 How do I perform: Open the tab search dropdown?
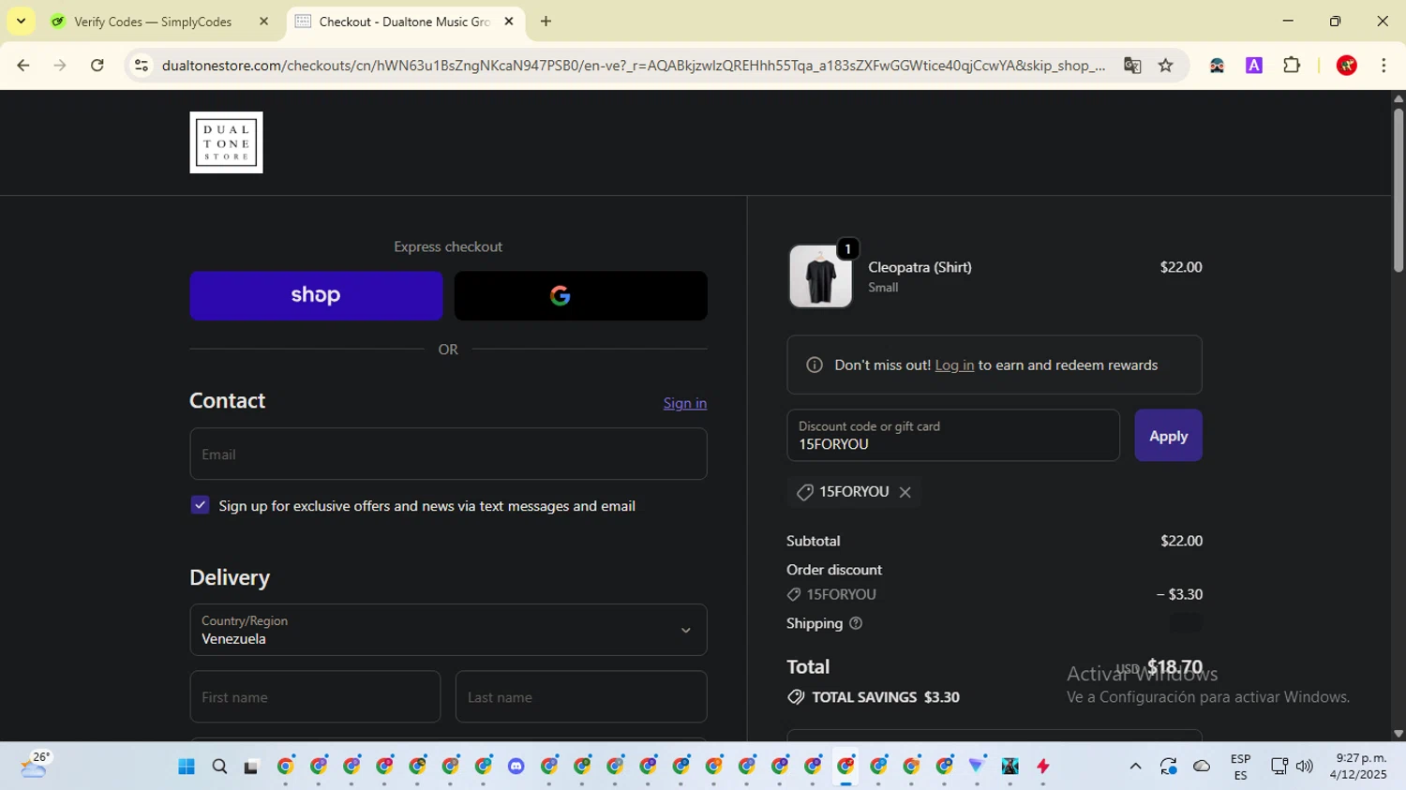click(x=21, y=22)
